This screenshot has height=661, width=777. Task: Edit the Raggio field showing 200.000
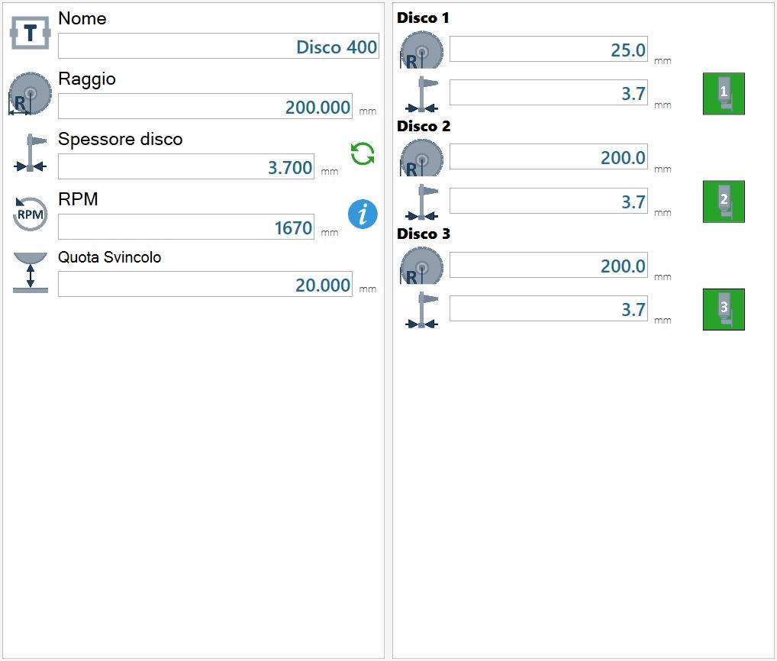click(205, 106)
